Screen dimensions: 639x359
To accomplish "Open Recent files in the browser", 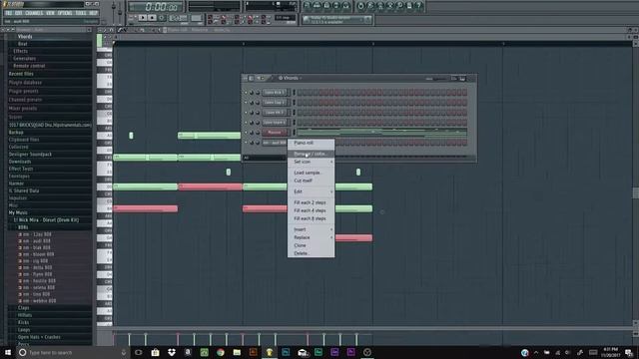I will pyautogui.click(x=21, y=74).
